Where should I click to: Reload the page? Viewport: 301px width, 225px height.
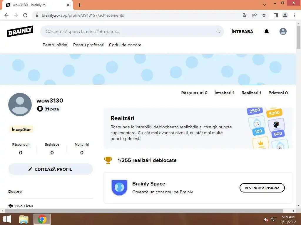[x=25, y=15]
